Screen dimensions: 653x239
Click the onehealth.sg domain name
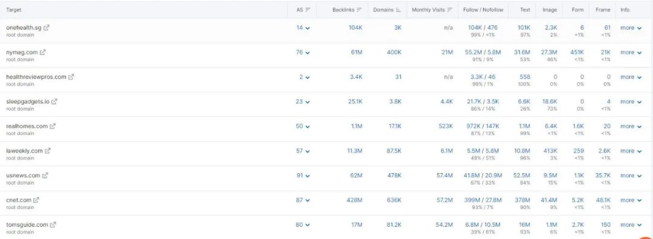coord(24,28)
